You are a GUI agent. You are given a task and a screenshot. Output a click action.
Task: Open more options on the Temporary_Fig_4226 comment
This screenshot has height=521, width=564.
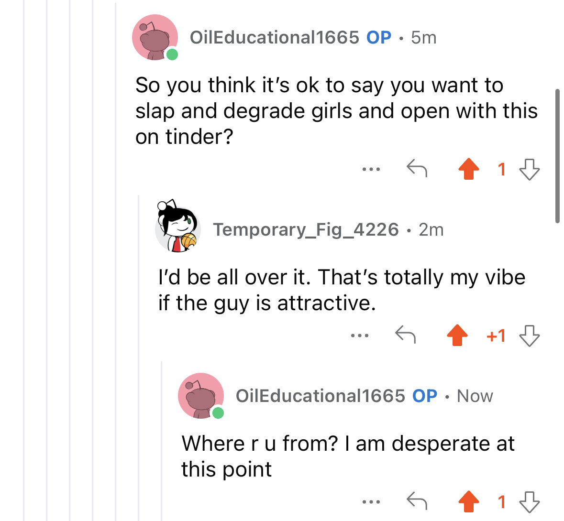point(359,336)
